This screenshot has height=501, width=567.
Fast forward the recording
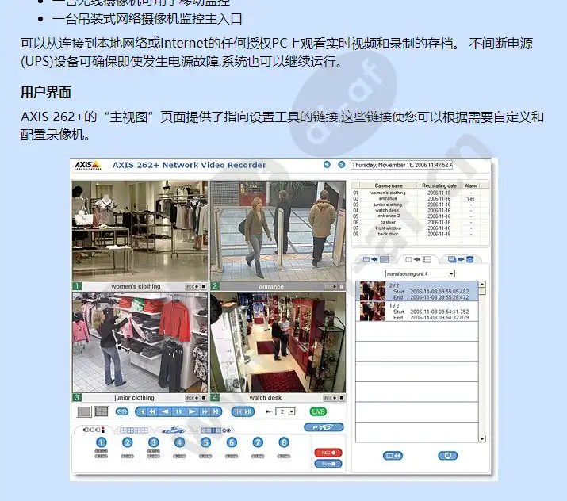205,411
